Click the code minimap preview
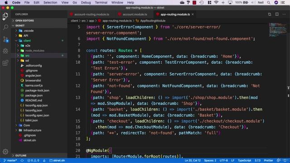 (277, 30)
